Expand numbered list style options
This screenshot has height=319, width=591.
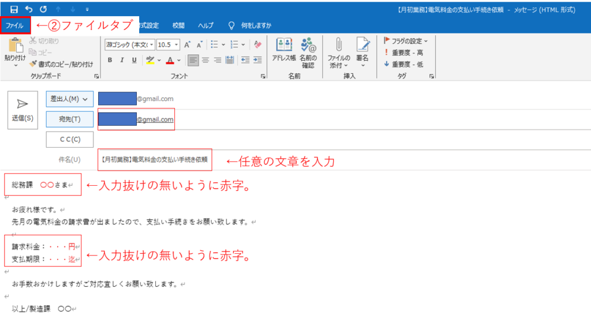pyautogui.click(x=243, y=45)
